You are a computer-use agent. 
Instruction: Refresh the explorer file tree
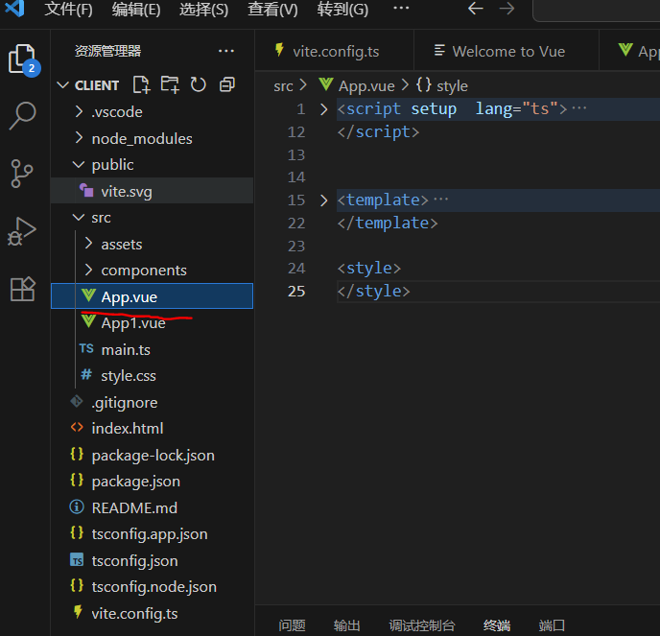click(199, 84)
